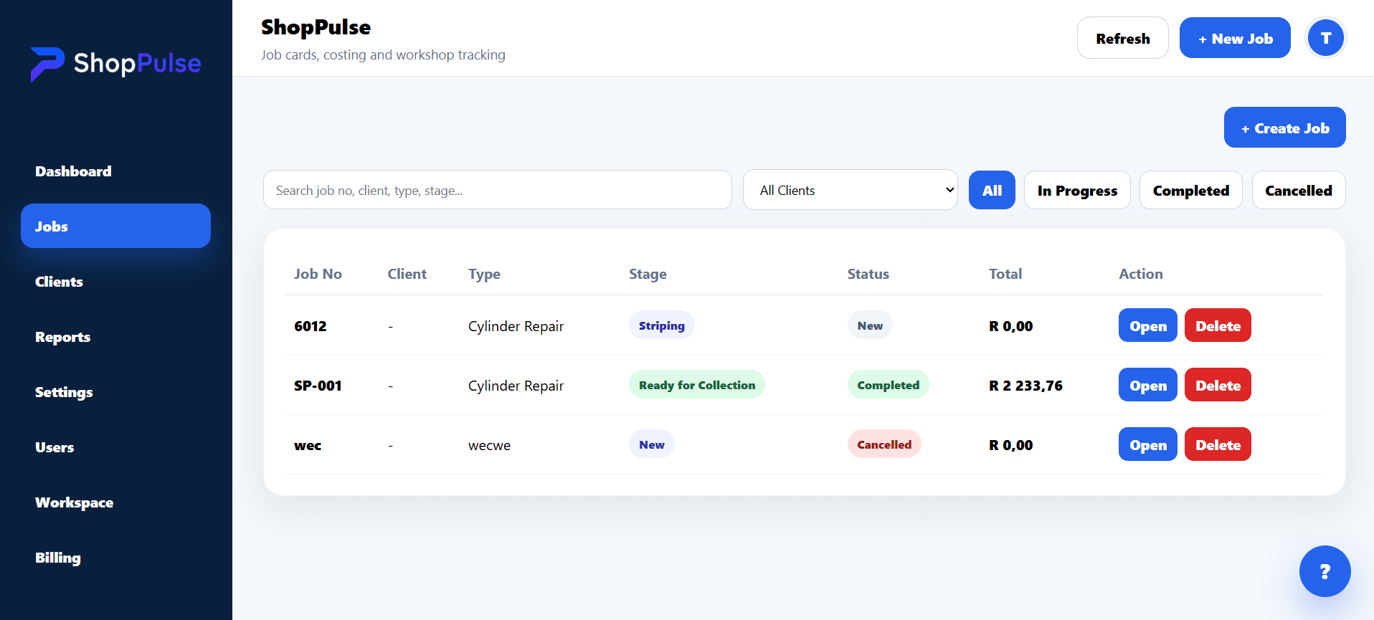
Task: Click R 0,00 total for job 6012
Action: pyautogui.click(x=1010, y=326)
